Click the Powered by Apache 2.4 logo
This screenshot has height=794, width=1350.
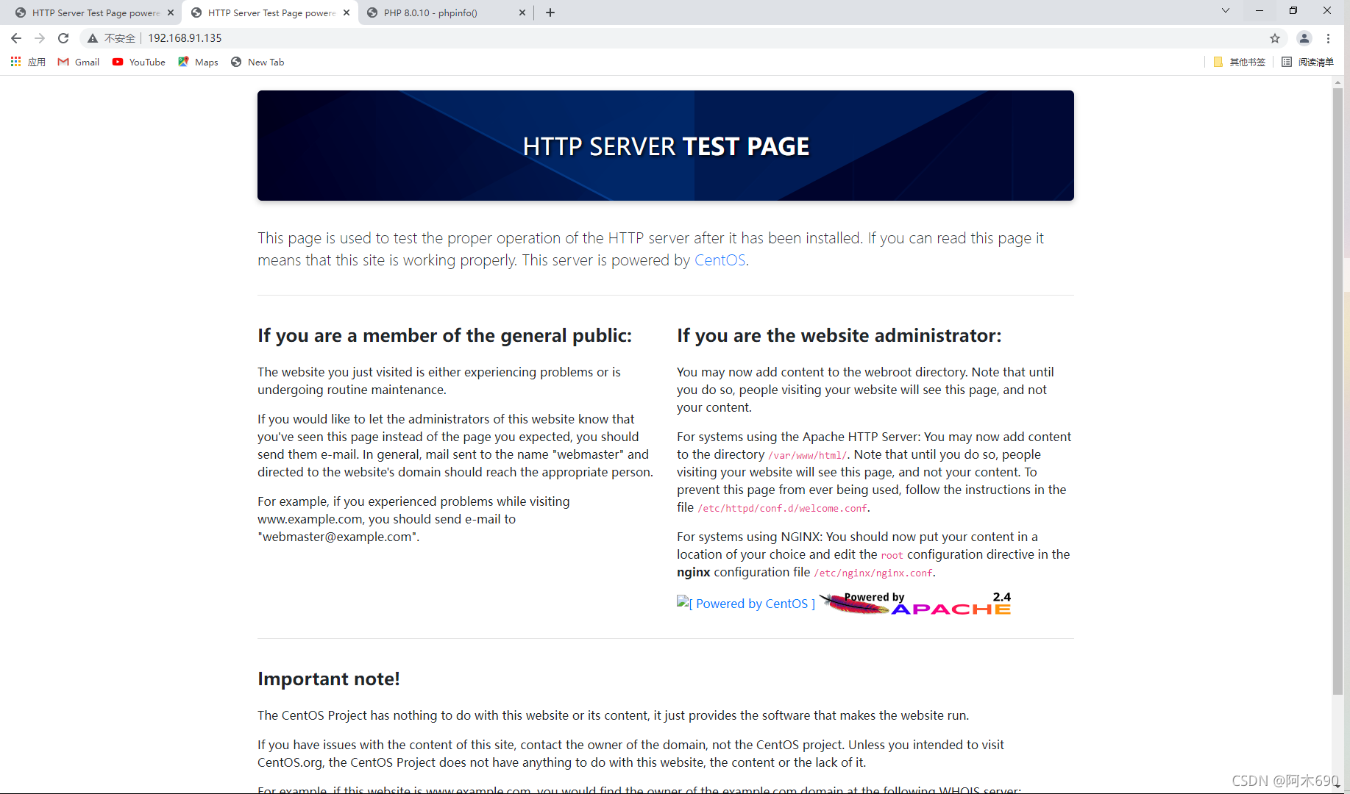point(916,604)
